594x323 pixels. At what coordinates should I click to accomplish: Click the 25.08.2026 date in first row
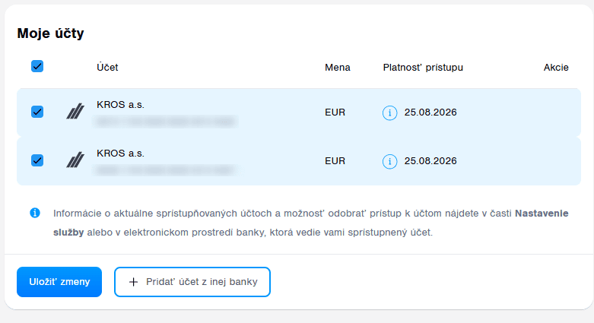430,112
